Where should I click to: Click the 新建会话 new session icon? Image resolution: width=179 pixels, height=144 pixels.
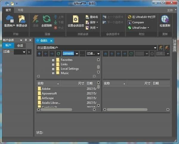21,19
